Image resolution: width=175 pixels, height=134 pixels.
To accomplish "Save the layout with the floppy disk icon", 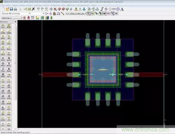I will (x=11, y=9).
